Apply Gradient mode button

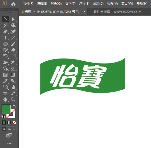click(x=9, y=123)
